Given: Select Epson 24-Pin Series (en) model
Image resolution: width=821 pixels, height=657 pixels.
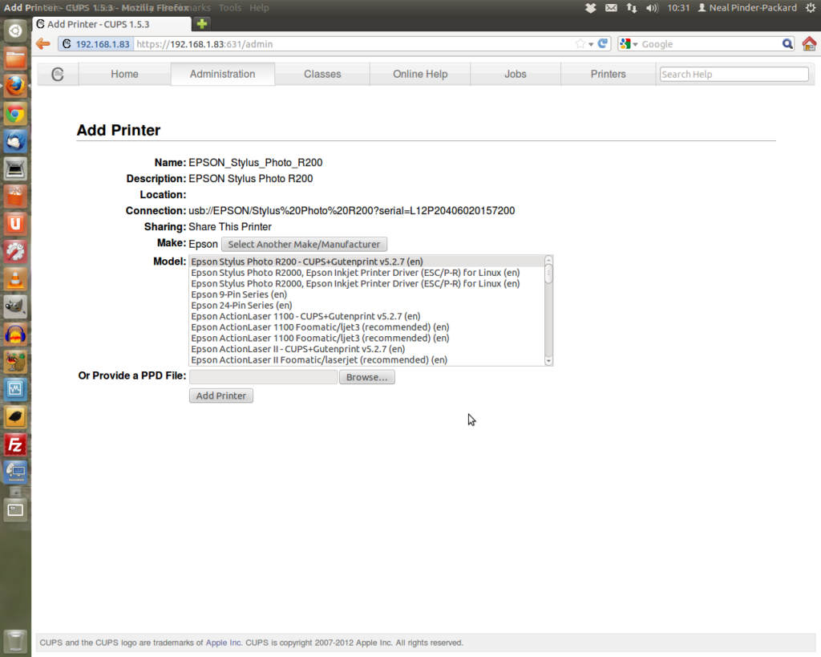Looking at the screenshot, I should pos(366,306).
